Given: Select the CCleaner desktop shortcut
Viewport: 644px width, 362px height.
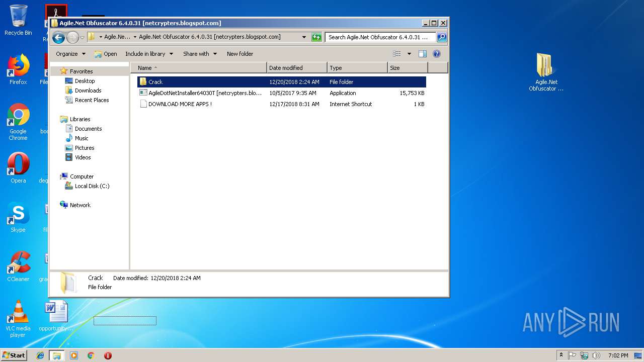Looking at the screenshot, I should tap(18, 266).
